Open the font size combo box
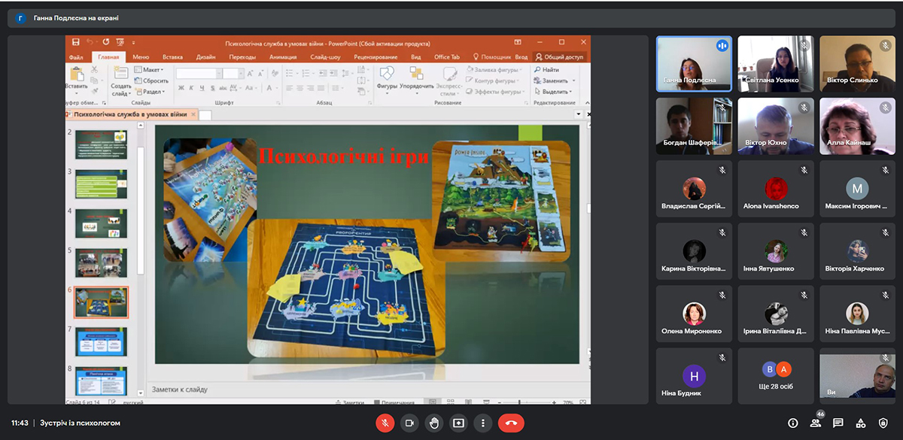903x440 pixels. (233, 74)
